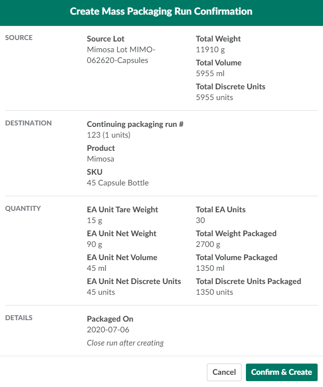Click the 5955 units source value

pyautogui.click(x=215, y=97)
